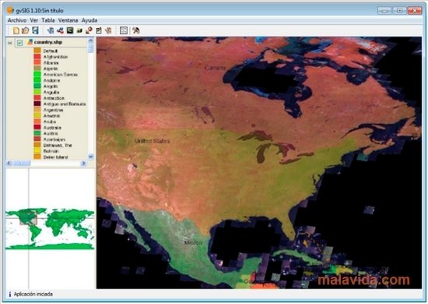Click the Save project floppy icon
The height and width of the screenshot is (304, 428).
pyautogui.click(x=35, y=30)
